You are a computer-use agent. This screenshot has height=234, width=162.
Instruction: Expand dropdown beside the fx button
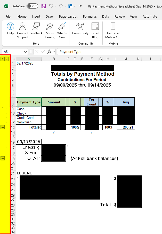point(54,52)
